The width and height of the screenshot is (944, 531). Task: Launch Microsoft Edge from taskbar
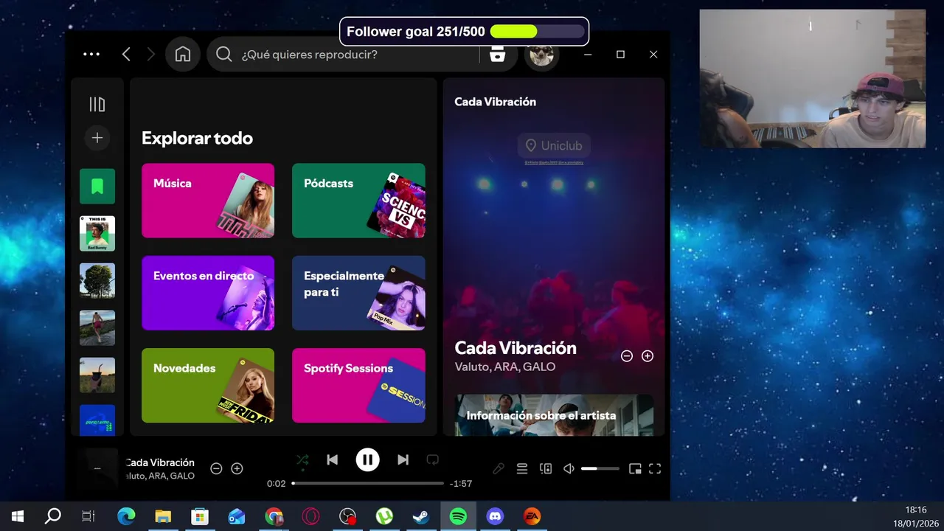(126, 516)
